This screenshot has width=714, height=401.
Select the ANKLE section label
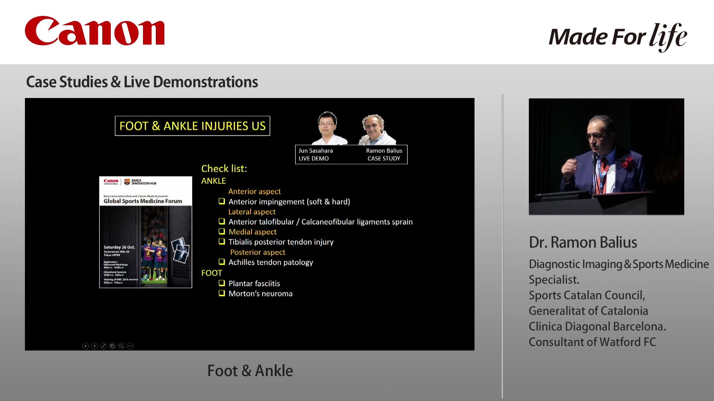pos(213,181)
